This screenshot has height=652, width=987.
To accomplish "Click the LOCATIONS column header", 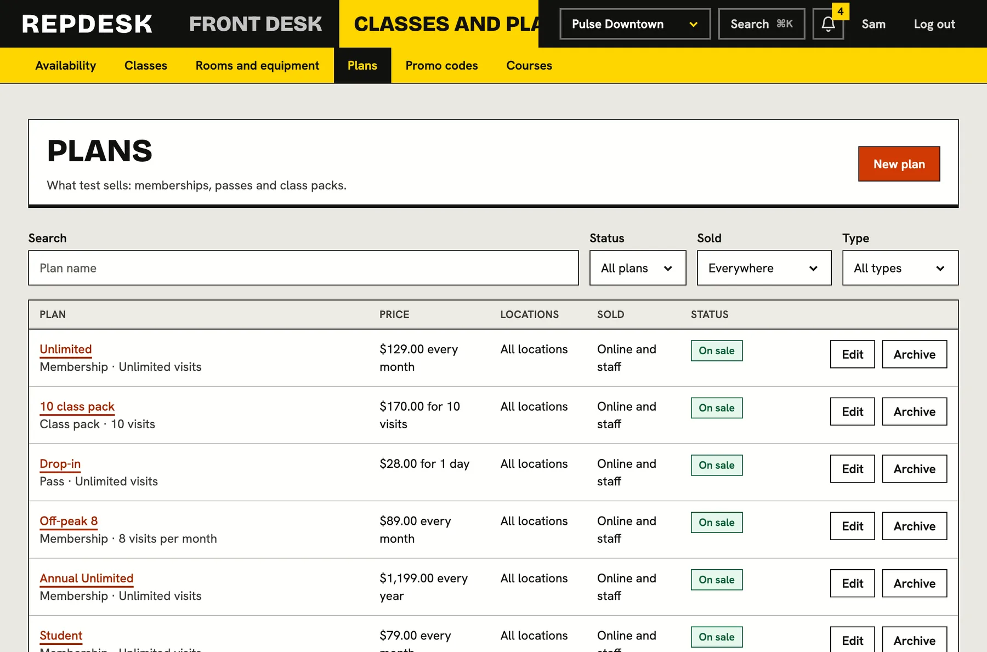I will point(530,315).
